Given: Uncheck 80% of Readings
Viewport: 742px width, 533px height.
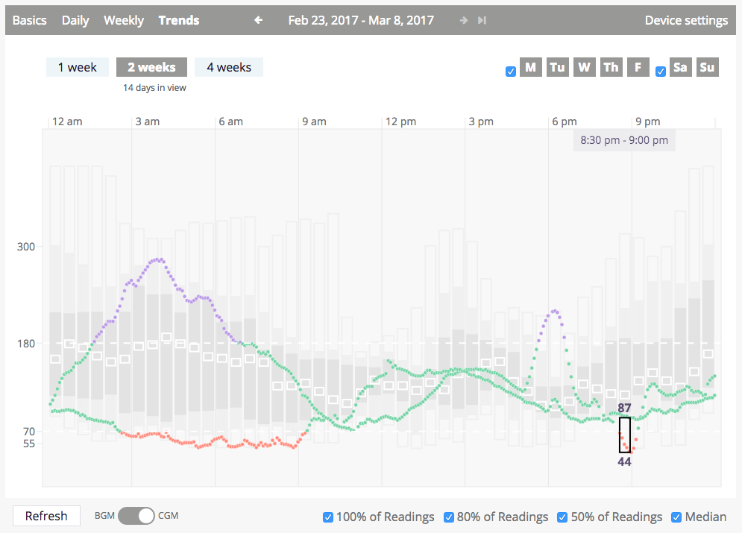Looking at the screenshot, I should (x=449, y=517).
